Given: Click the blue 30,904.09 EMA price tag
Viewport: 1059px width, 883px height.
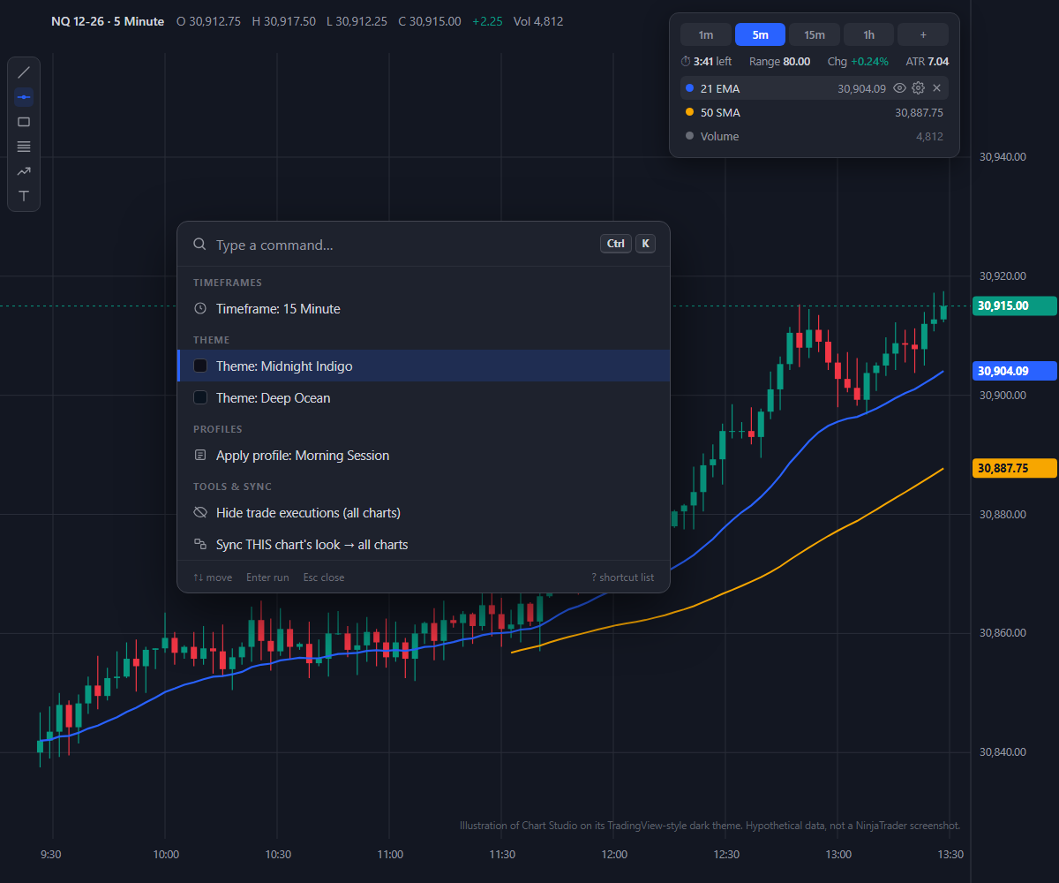Looking at the screenshot, I should (1015, 372).
